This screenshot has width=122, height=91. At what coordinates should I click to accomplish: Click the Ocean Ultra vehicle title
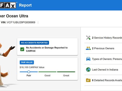[14, 16]
